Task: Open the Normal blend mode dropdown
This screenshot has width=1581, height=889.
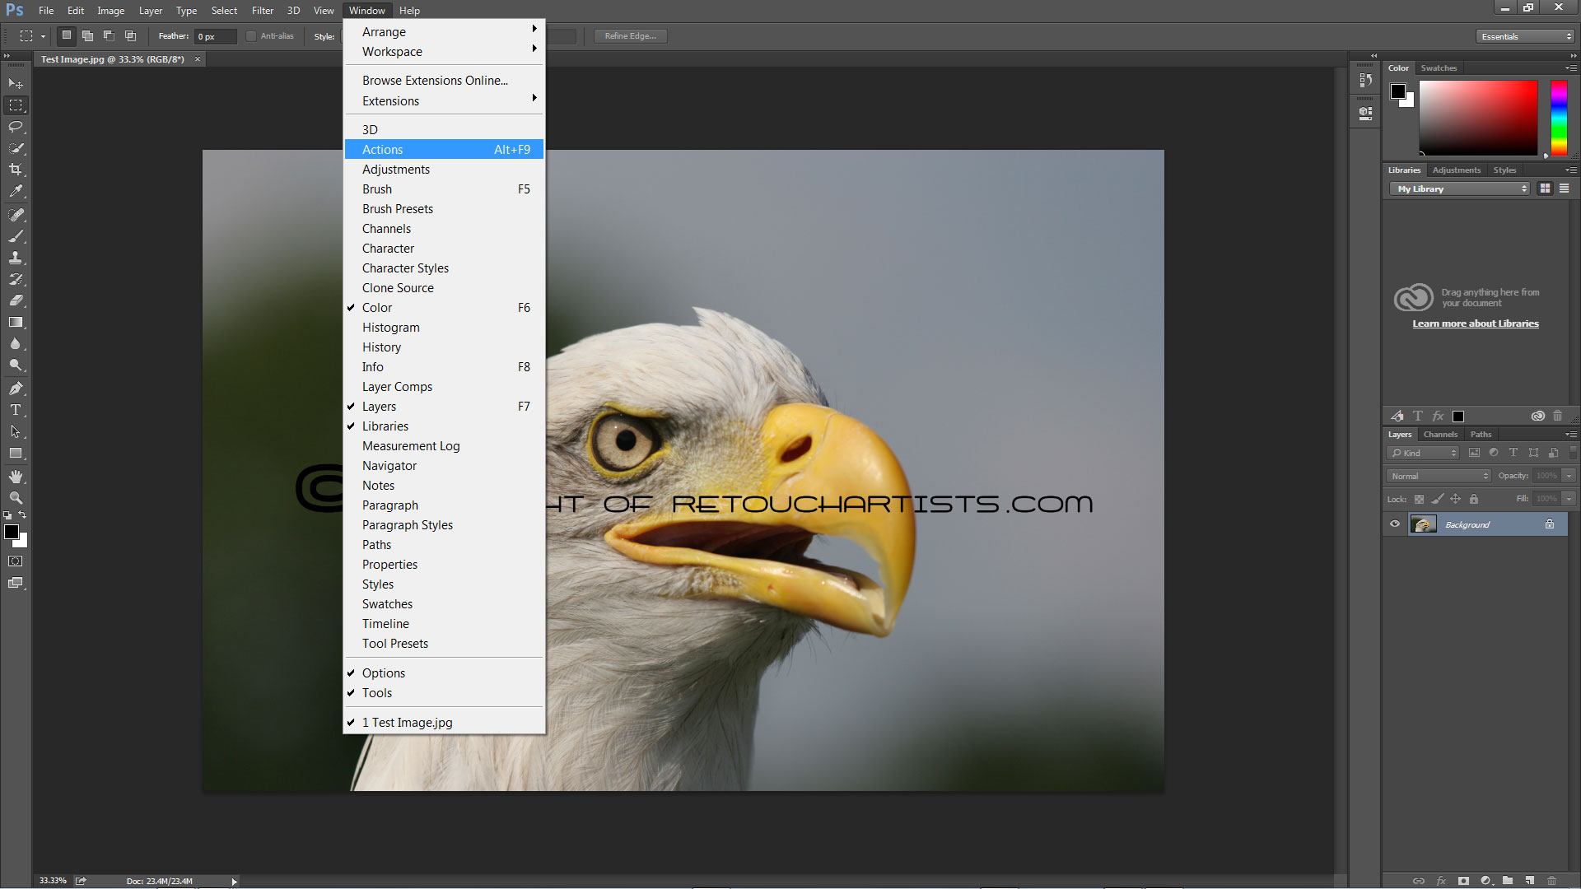Action: [1439, 476]
